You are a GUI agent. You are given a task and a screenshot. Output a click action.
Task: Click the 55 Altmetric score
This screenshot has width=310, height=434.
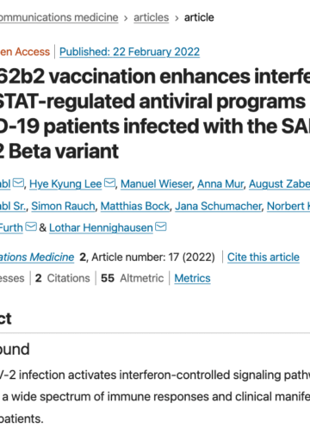pyautogui.click(x=132, y=278)
